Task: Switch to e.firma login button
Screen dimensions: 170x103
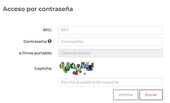Action: click(126, 95)
